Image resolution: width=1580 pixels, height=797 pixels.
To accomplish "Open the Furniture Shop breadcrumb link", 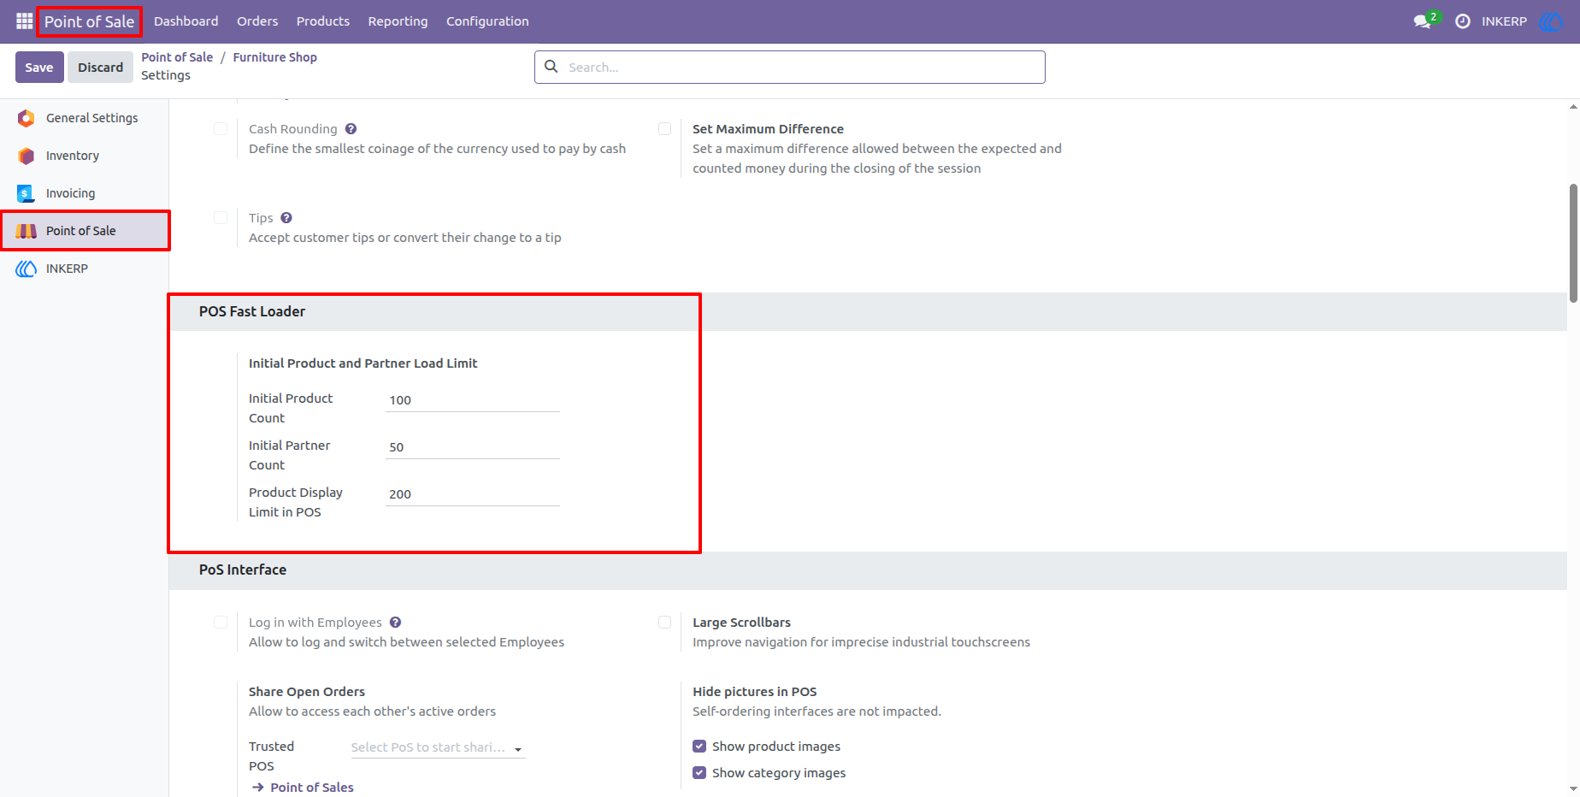I will point(274,57).
